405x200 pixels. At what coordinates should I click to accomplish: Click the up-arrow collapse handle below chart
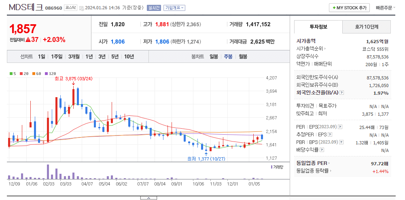(148, 198)
